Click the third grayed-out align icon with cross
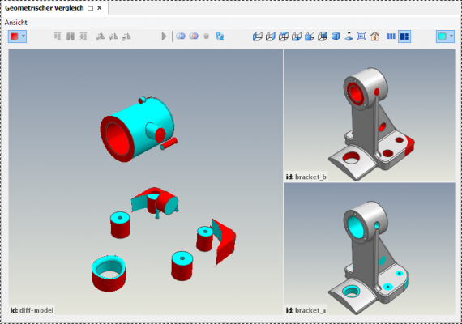The width and height of the screenshot is (462, 324). pos(83,36)
